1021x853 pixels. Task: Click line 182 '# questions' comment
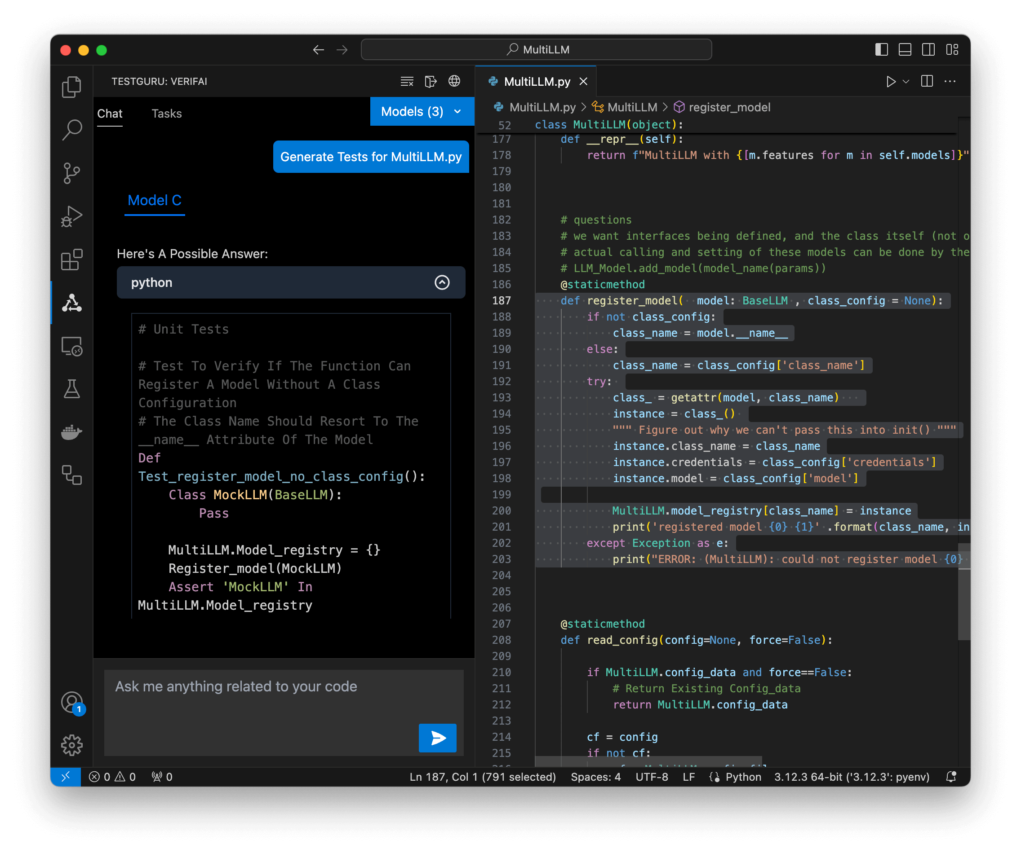click(x=595, y=220)
